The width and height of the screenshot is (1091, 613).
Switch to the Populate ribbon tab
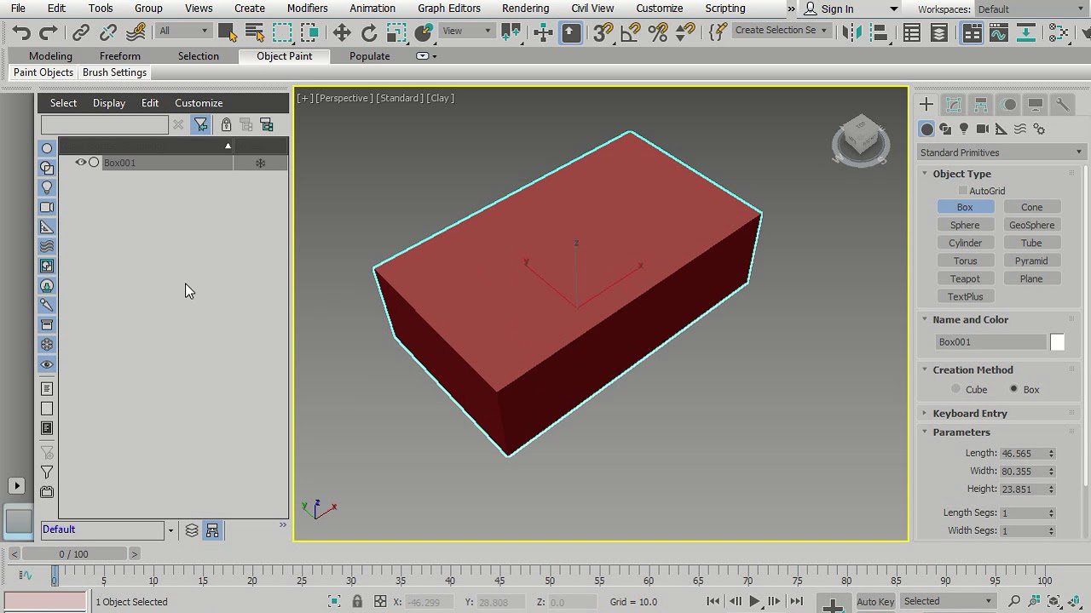pos(370,56)
